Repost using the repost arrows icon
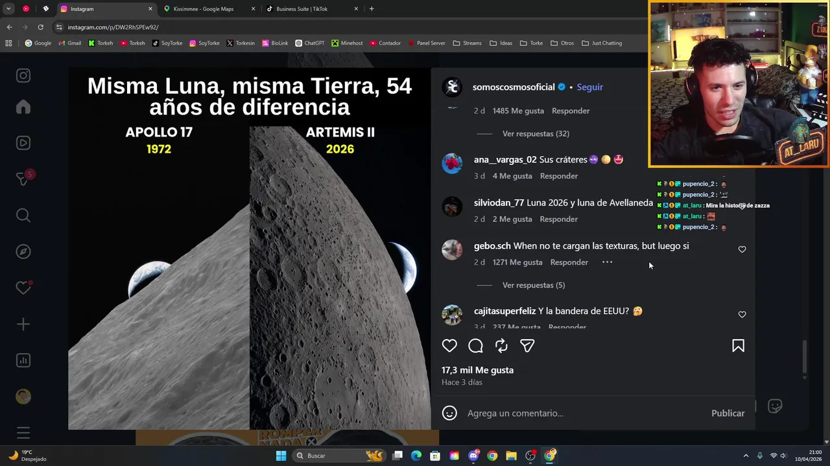The image size is (830, 466). click(x=501, y=346)
